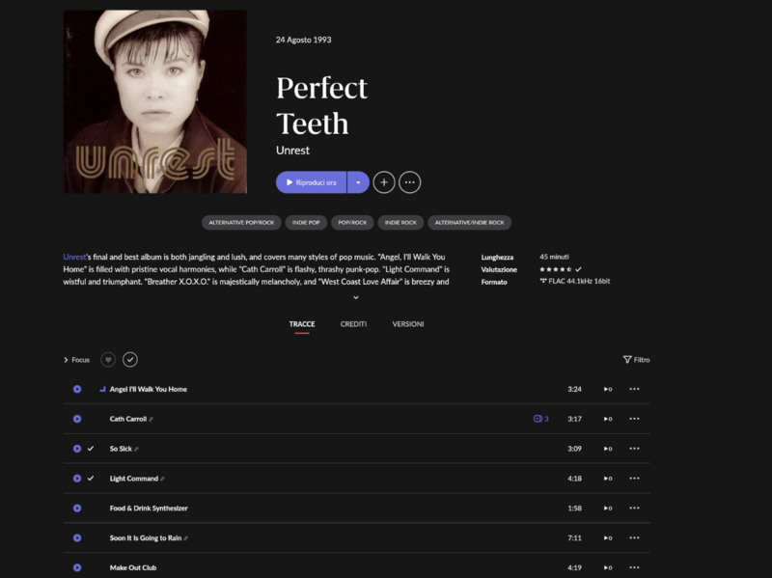Click the Perfect Teeth album cover

pyautogui.click(x=154, y=101)
